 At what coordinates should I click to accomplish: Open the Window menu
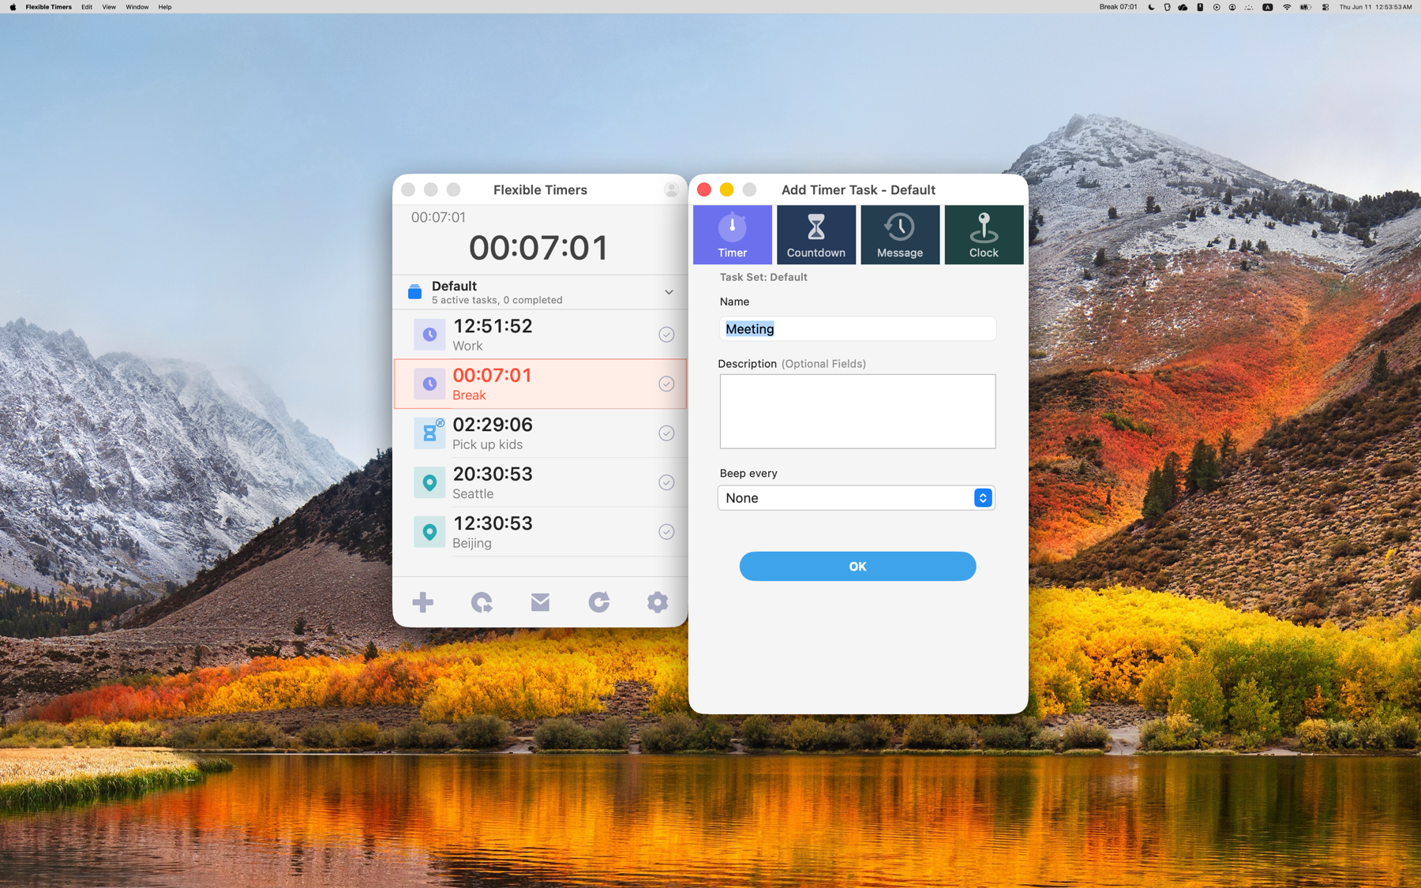click(x=137, y=7)
